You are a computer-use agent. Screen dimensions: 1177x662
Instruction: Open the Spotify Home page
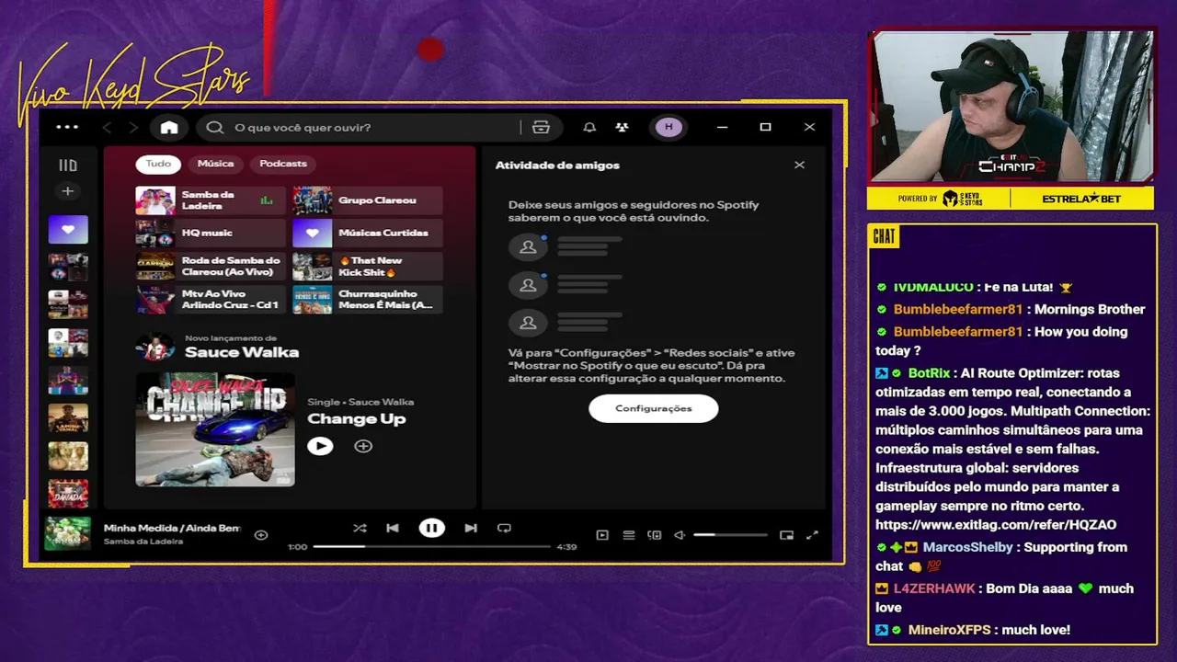pyautogui.click(x=169, y=127)
